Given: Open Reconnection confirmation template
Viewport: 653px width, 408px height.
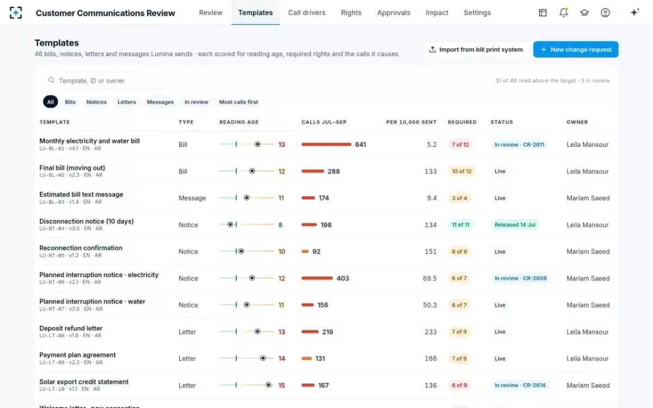Looking at the screenshot, I should (81, 248).
